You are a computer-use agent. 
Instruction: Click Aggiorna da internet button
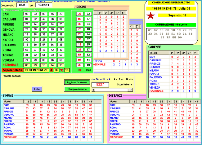[77, 82]
